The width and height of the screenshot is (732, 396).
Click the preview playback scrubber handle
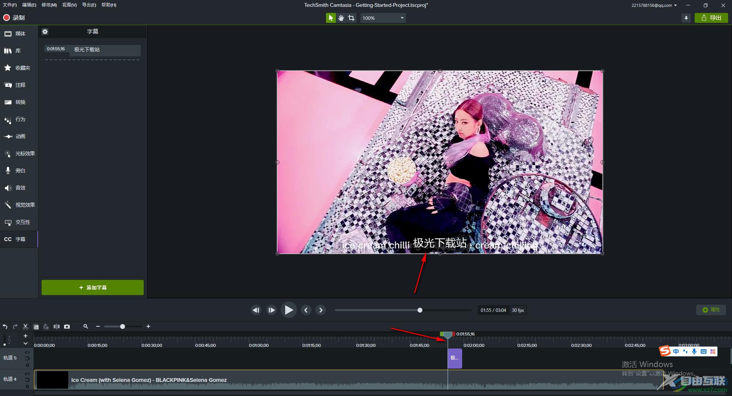(420, 310)
